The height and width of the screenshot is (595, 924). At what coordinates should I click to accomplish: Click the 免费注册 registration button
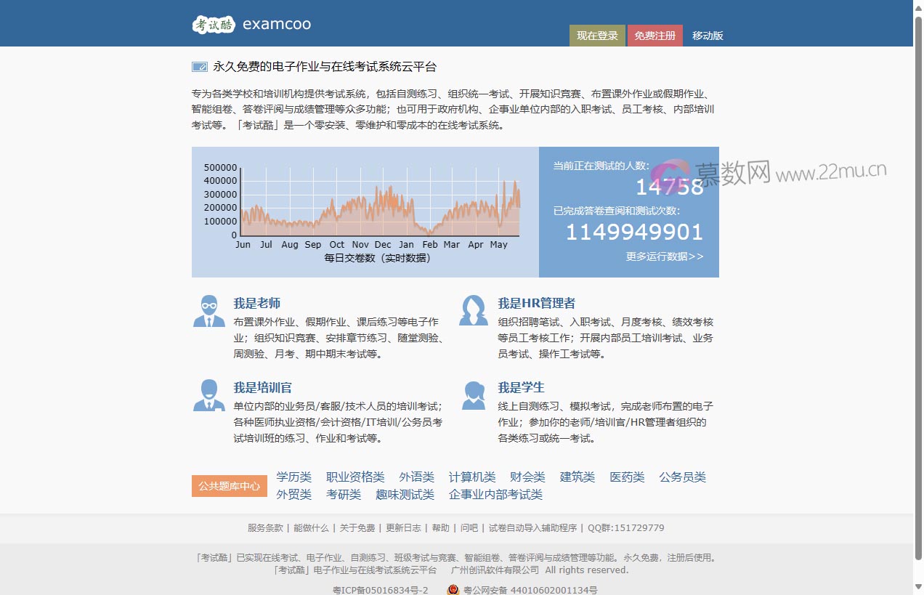655,35
